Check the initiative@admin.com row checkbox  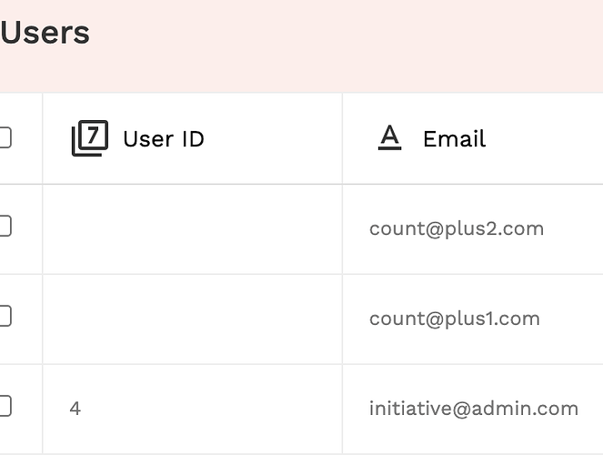point(5,406)
